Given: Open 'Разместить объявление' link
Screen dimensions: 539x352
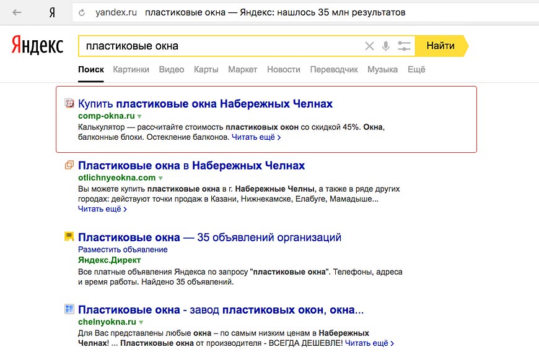Looking at the screenshot, I should 123,249.
